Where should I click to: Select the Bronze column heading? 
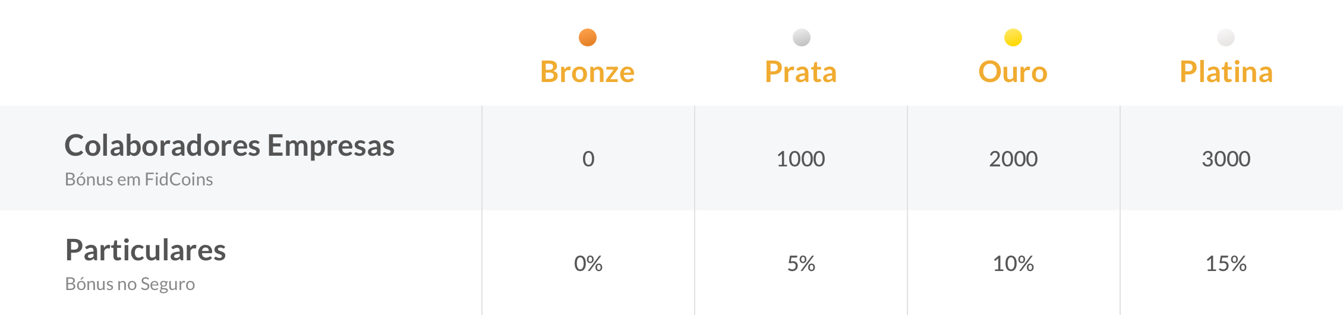587,72
